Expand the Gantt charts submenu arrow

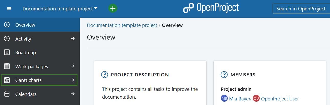point(73,80)
